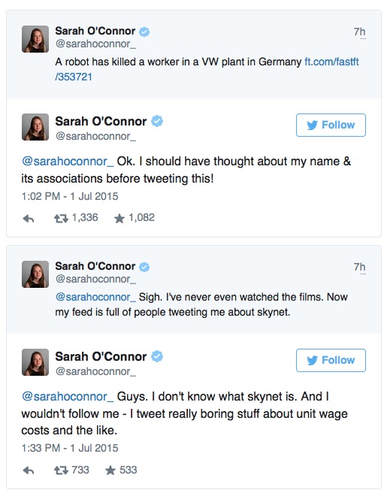Open the 1:02 PM - 1 Jul 2015 timestamp
Screen dimensions: 390x493
coord(70,196)
